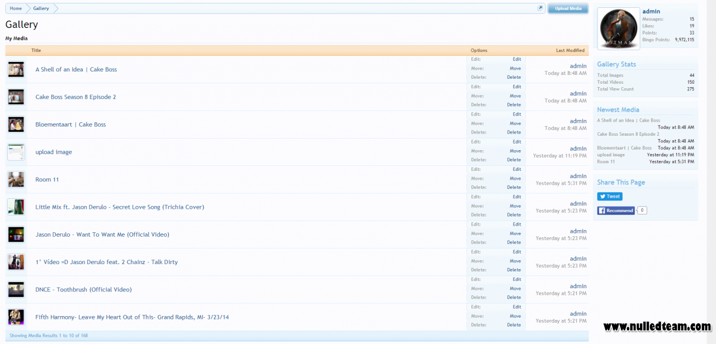Open Bloementaart | Cake Boss title link

pyautogui.click(x=70, y=125)
